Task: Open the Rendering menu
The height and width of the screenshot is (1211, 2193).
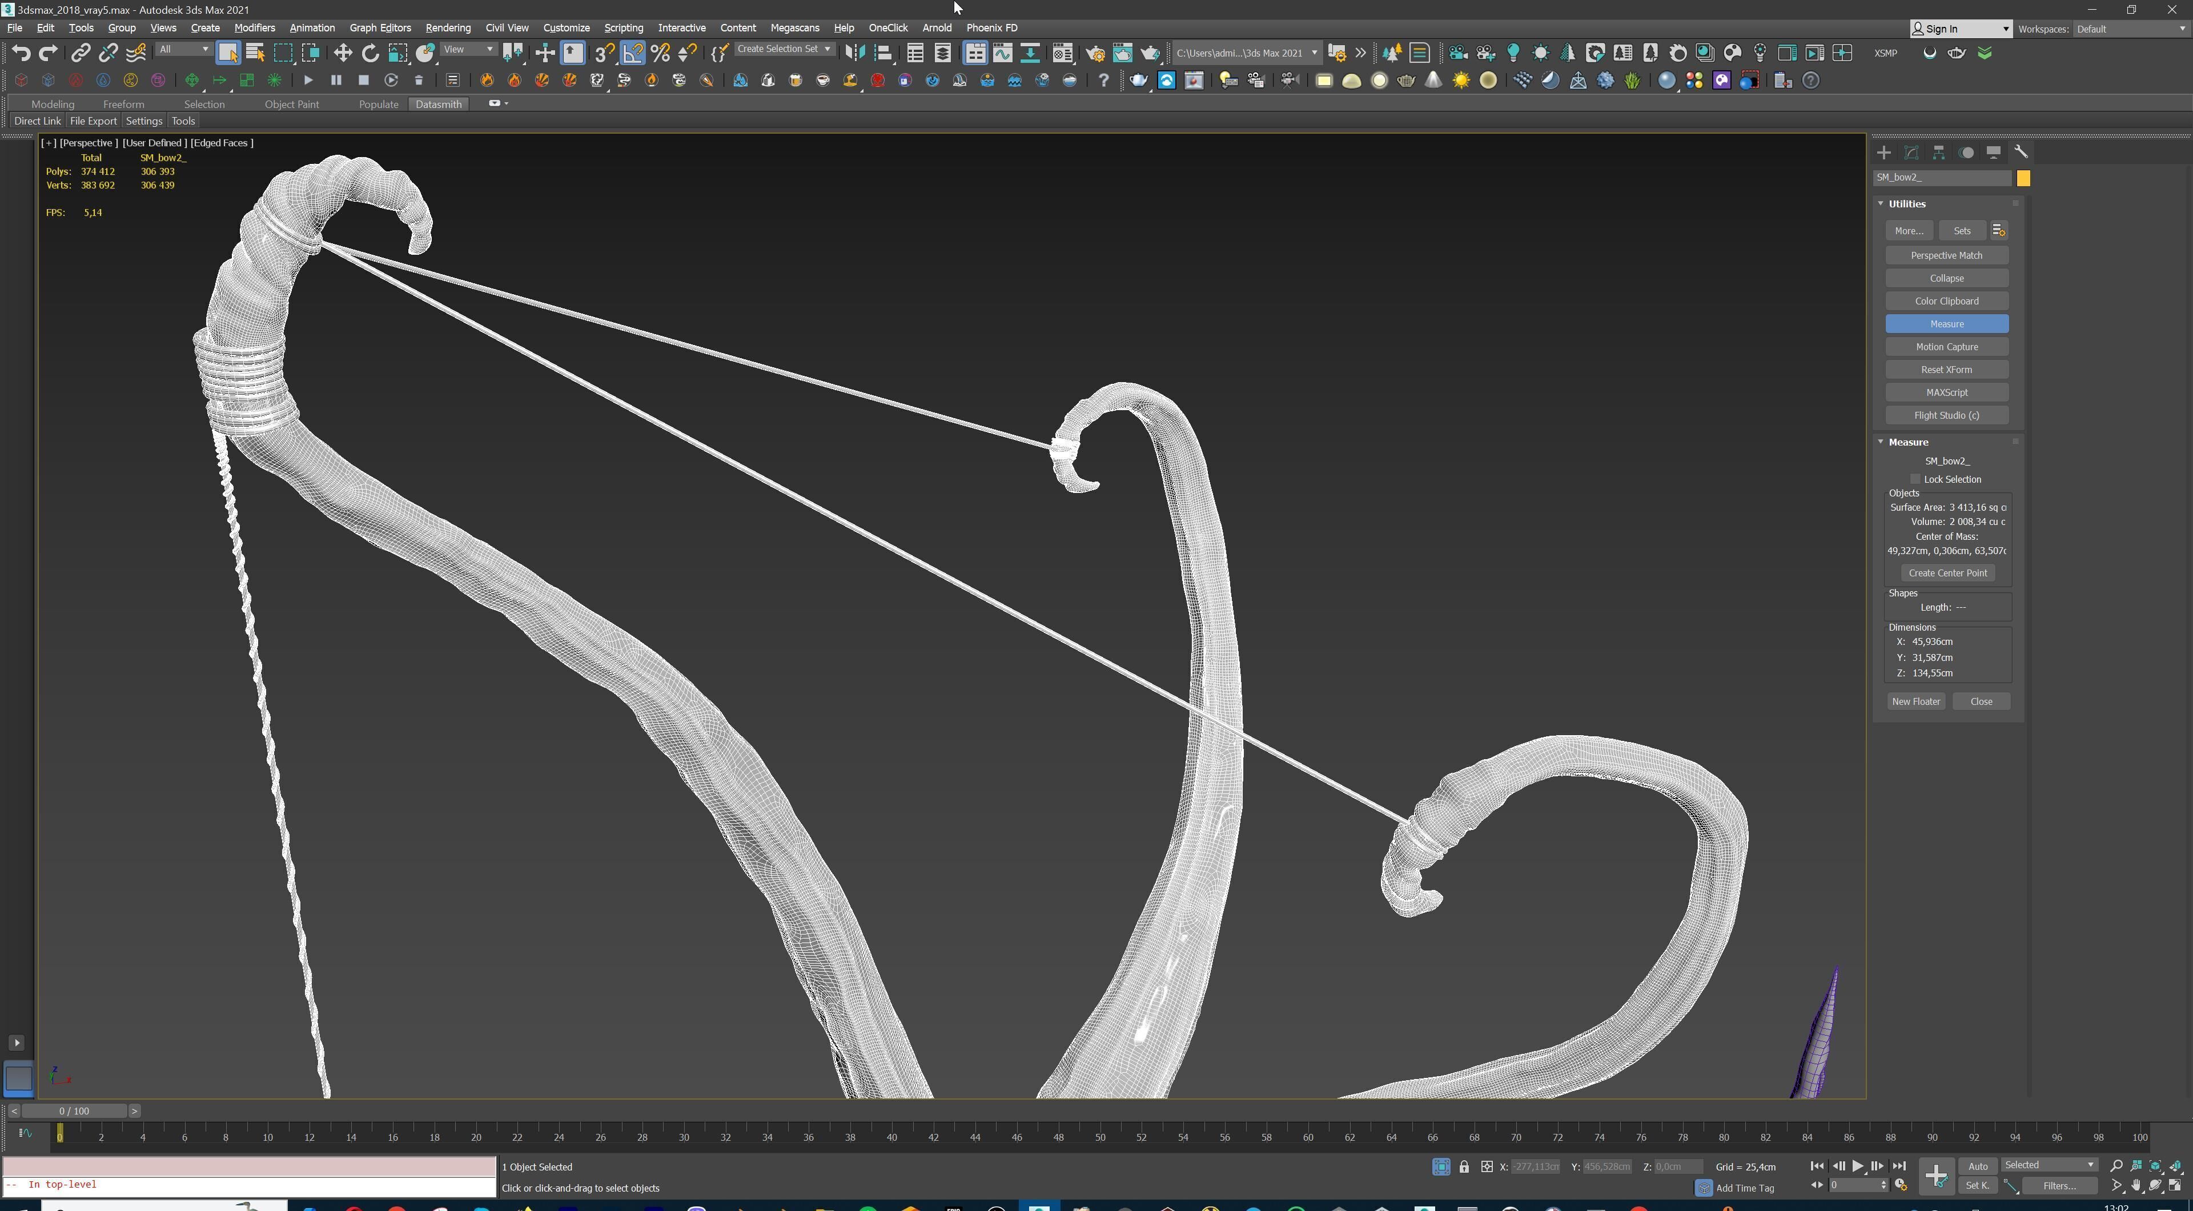Action: point(448,28)
